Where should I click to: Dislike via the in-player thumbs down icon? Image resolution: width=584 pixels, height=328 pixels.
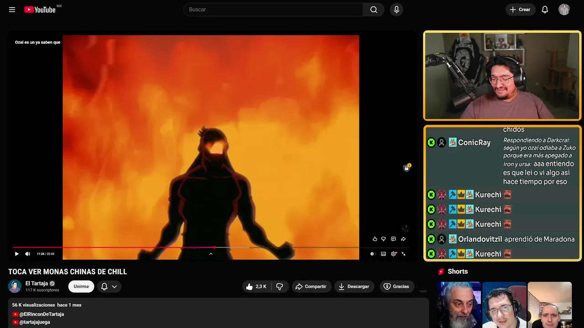[x=384, y=239]
